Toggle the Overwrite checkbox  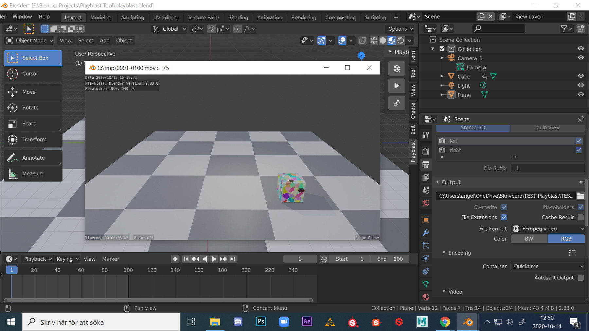[x=504, y=207]
